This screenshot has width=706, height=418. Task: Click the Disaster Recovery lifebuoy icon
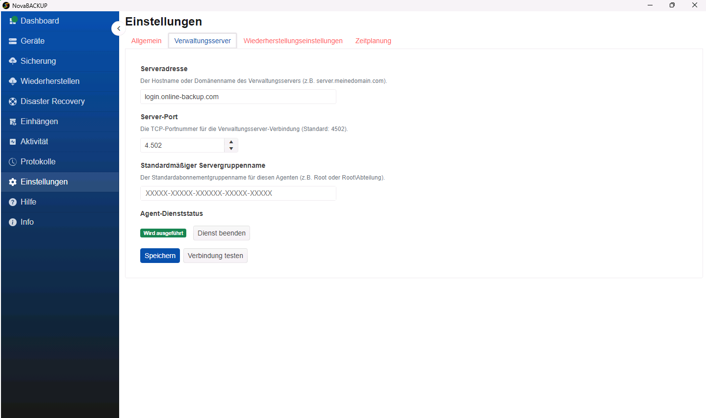click(x=13, y=102)
